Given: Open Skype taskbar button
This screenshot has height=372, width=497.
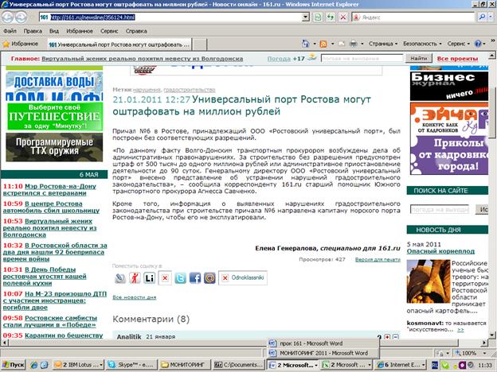Looking at the screenshot, I should [131, 365].
